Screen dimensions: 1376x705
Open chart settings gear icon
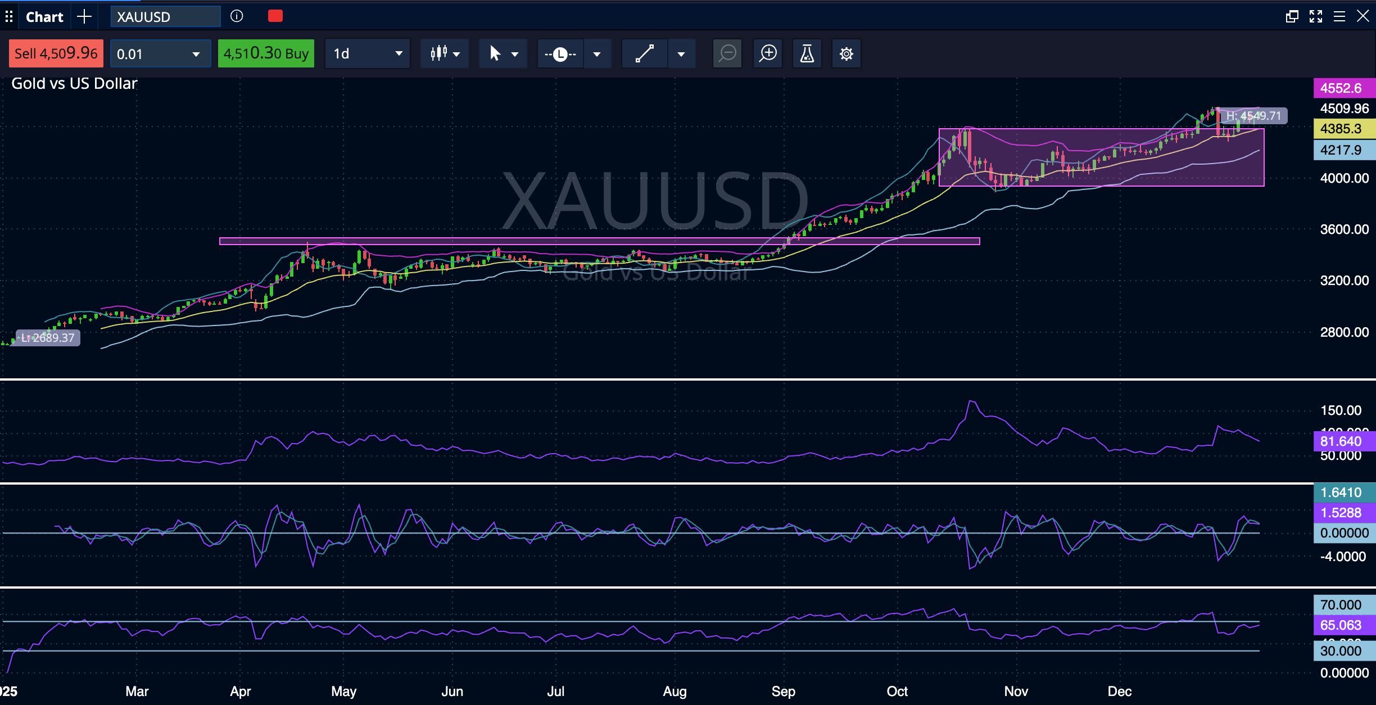click(846, 53)
